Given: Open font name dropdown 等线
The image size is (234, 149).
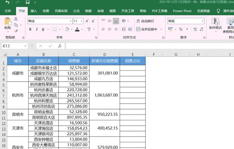Looking at the screenshot, I should (x=70, y=21).
